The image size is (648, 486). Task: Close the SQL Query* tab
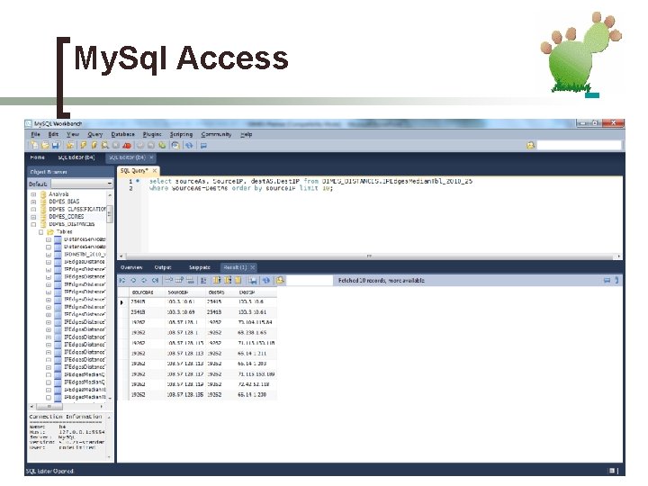pyautogui.click(x=155, y=170)
